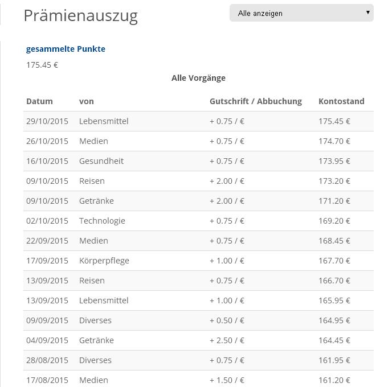Open the 'Alle anzeigen' filter dropdown
This screenshot has height=387, width=376.
pyautogui.click(x=301, y=13)
